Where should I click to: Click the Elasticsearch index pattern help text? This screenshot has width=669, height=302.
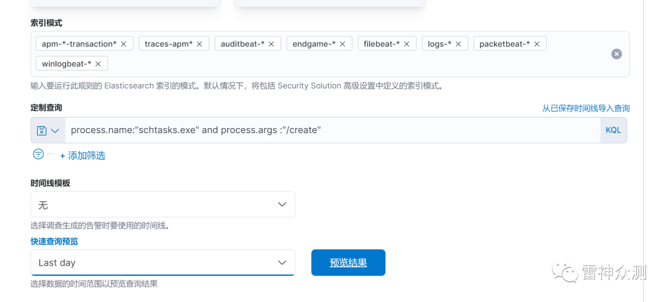pyautogui.click(x=237, y=85)
